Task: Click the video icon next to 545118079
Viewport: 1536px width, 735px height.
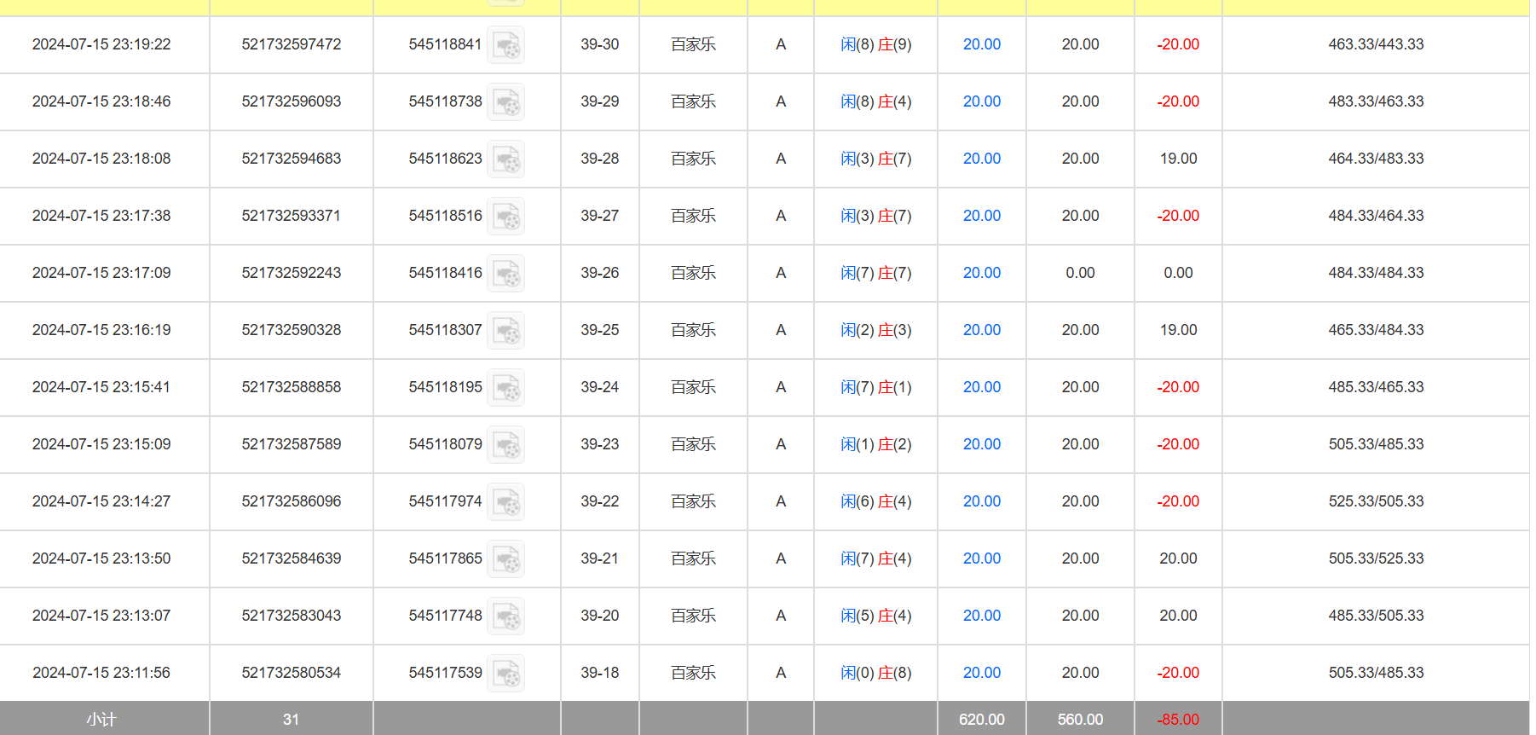Action: coord(506,445)
